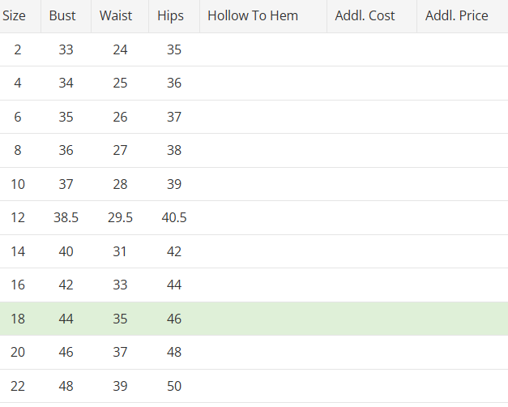This screenshot has width=508, height=407.
Task: Select the size 22 cell
Action: click(x=18, y=387)
